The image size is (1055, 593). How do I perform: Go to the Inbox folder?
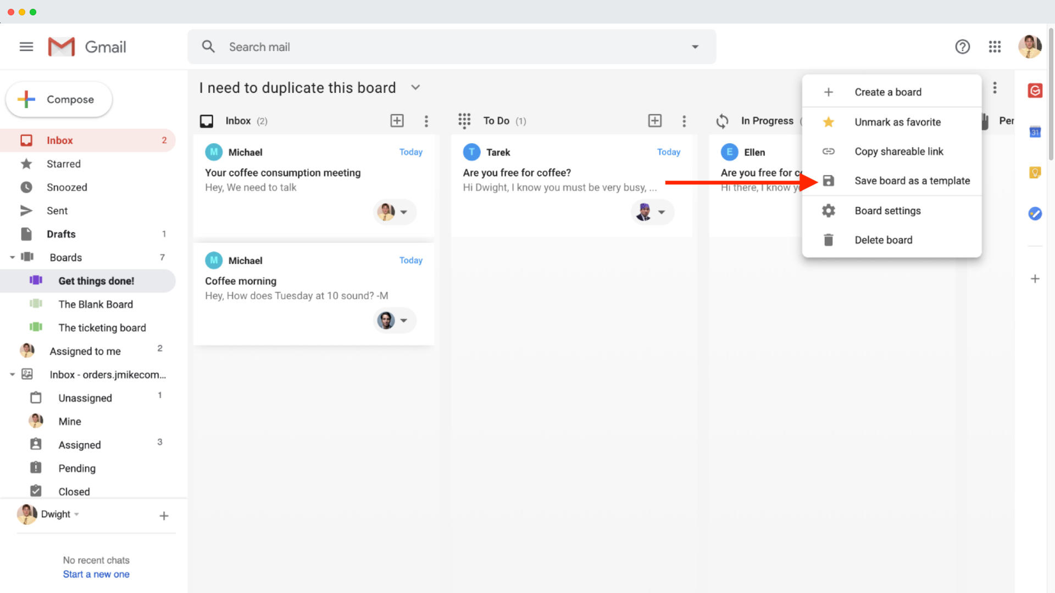click(88, 141)
